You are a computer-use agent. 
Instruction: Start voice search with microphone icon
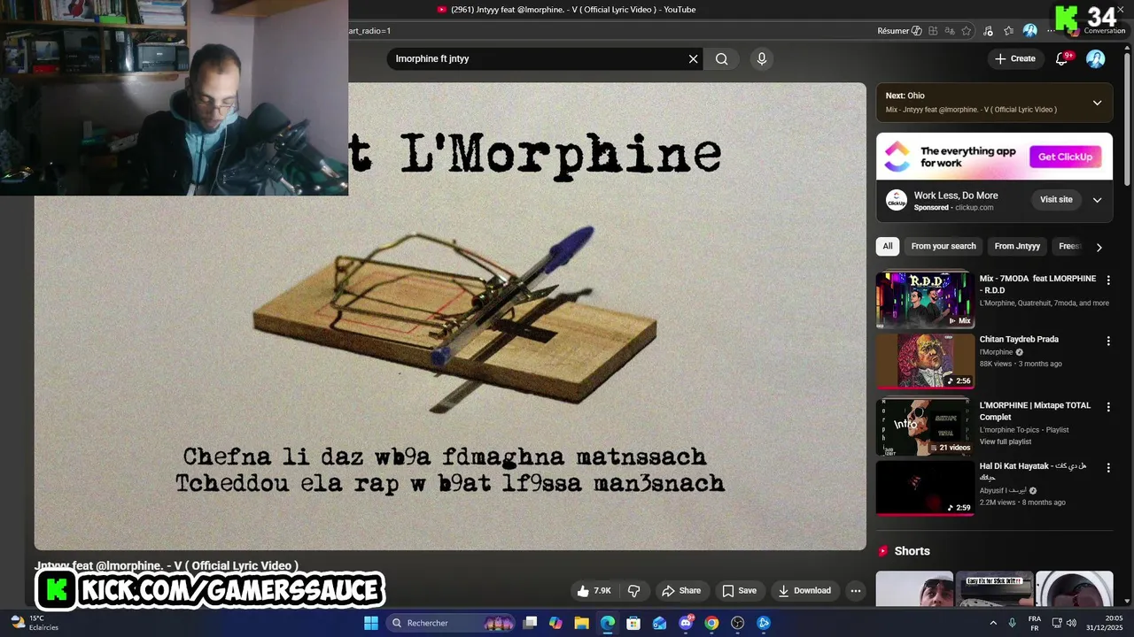click(761, 59)
